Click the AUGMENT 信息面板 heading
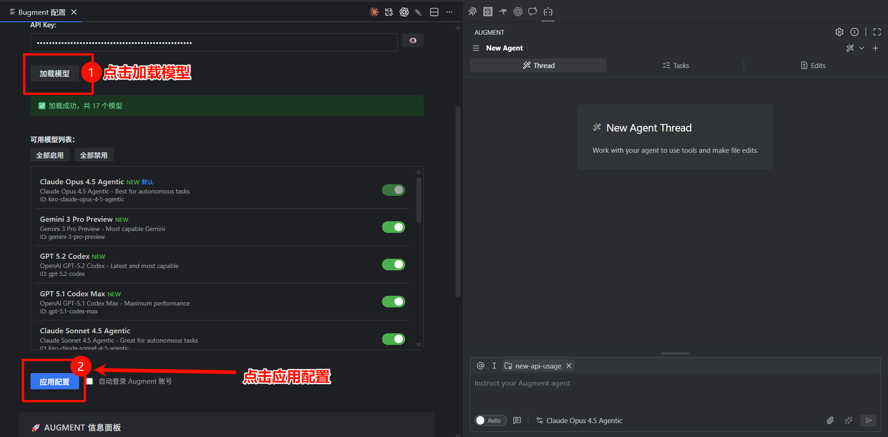This screenshot has height=437, width=888. click(x=82, y=428)
